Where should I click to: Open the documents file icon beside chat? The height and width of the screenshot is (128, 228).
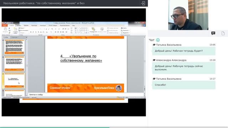tap(223, 33)
